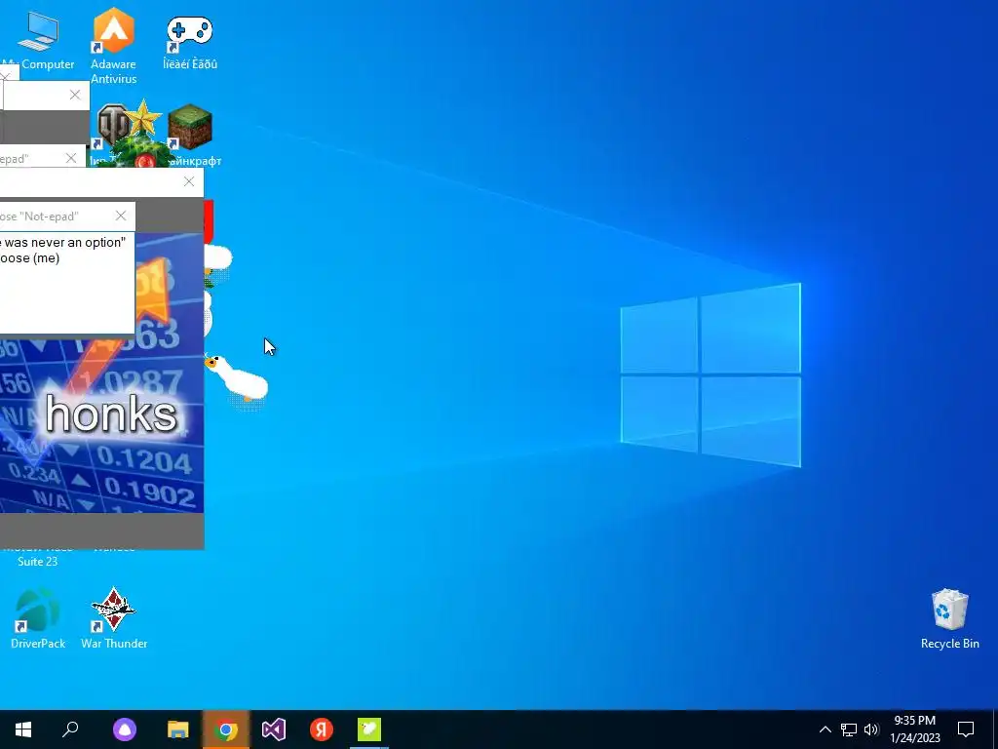This screenshot has width=998, height=749.
Task: Open the gamepad games shortcut icon
Action: [190, 42]
